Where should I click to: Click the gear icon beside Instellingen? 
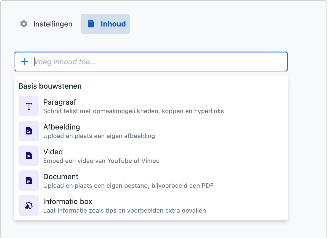pyautogui.click(x=24, y=24)
